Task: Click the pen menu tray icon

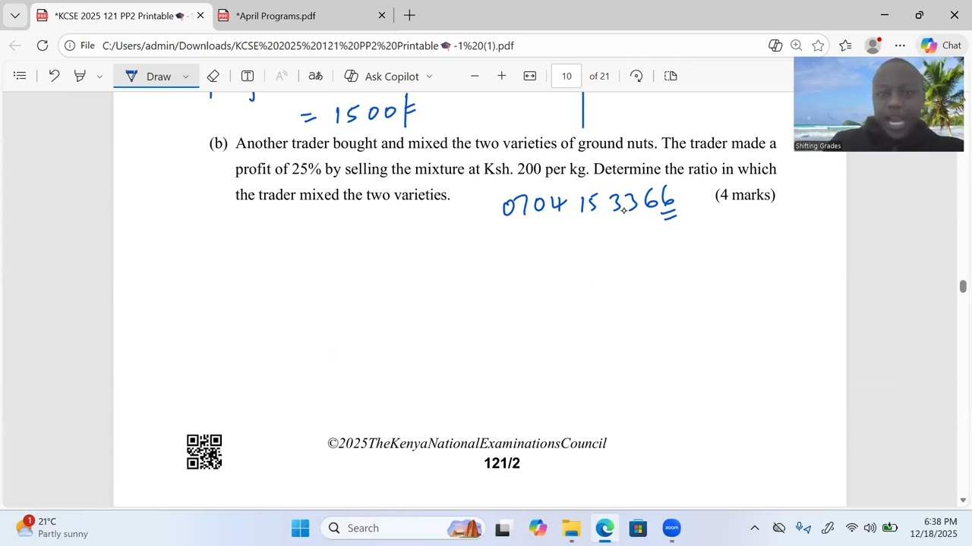Action: coord(828,528)
